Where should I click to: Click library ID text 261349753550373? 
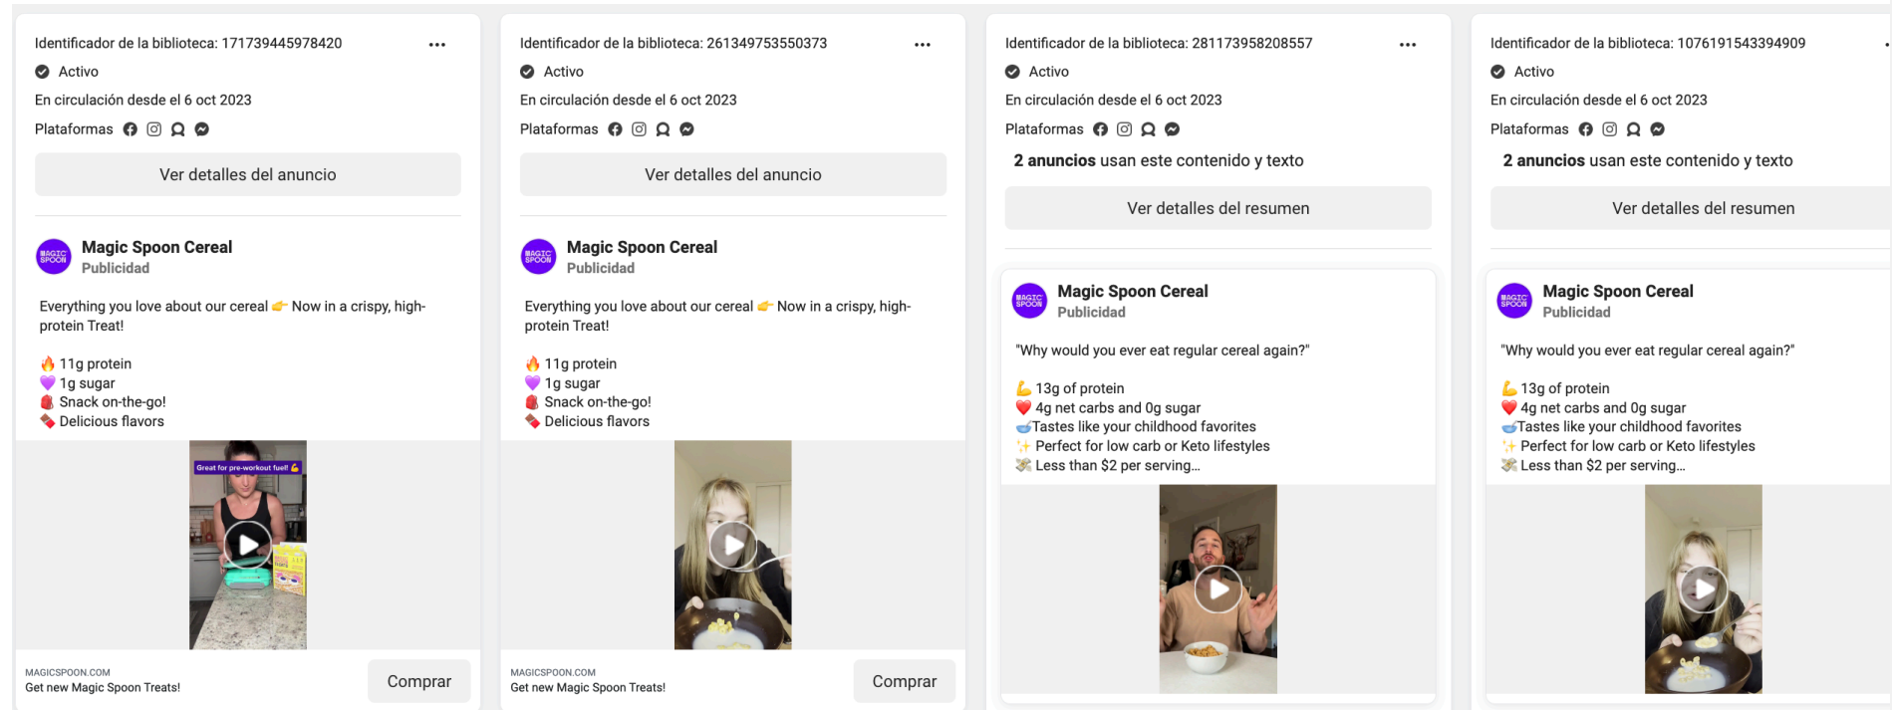[x=674, y=43]
